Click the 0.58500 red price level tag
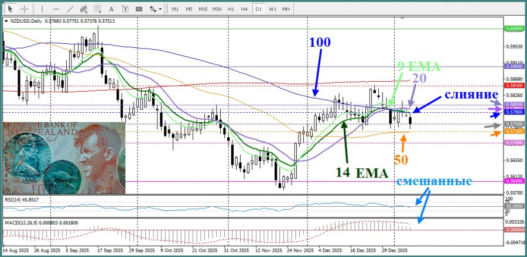Screen dimensions: 527x257 pos(514,85)
